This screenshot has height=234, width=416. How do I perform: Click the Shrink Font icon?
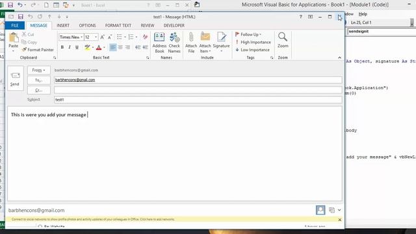[x=110, y=37]
